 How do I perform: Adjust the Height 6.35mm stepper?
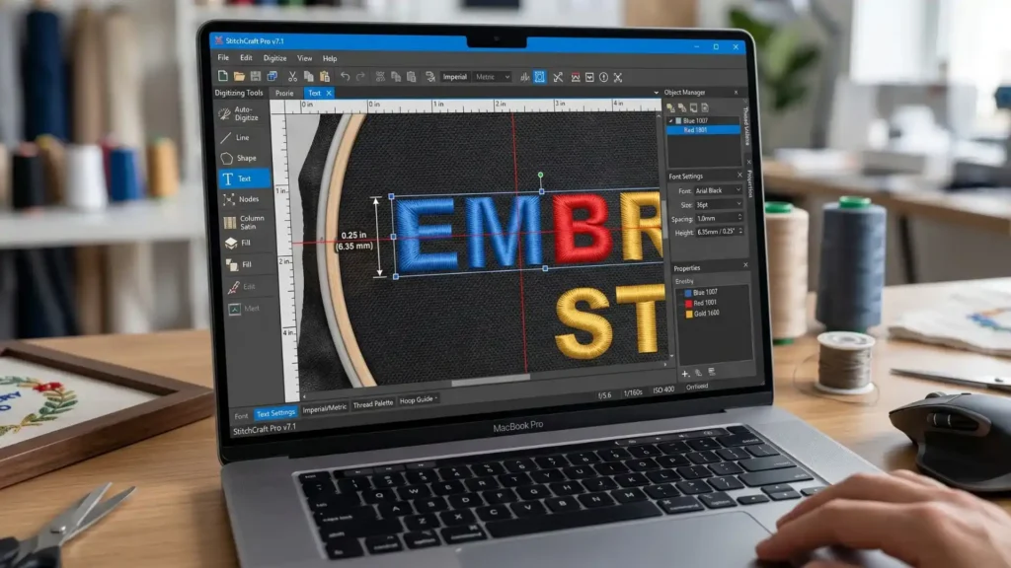click(x=741, y=231)
